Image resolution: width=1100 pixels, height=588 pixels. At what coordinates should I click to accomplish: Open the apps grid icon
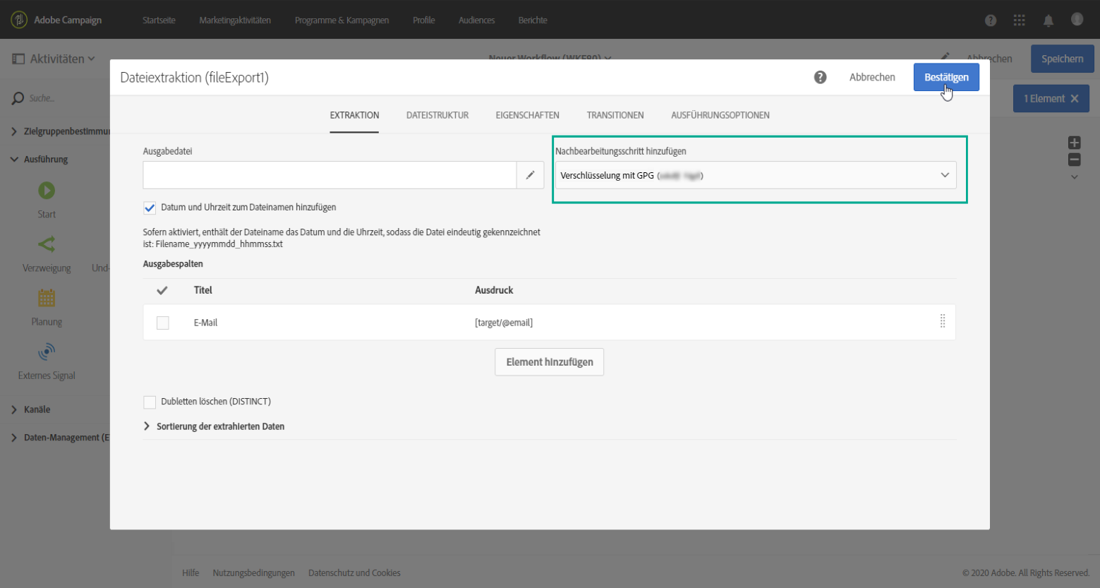1020,20
